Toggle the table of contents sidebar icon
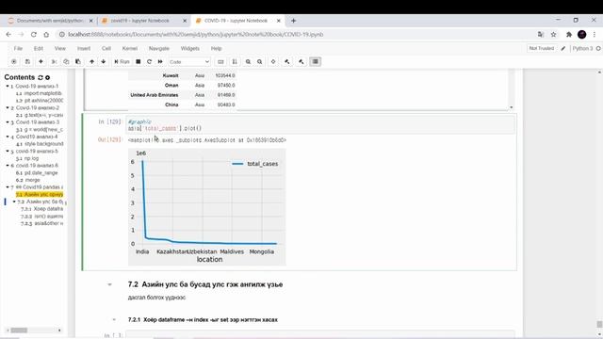 (316, 61)
